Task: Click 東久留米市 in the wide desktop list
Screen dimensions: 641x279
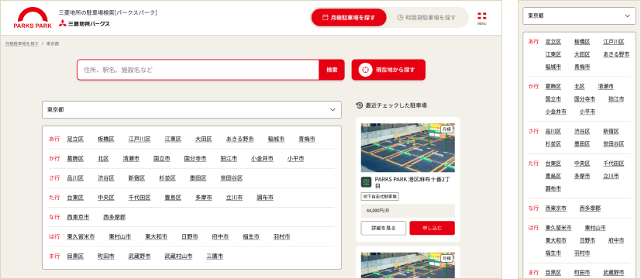Action: coord(81,237)
